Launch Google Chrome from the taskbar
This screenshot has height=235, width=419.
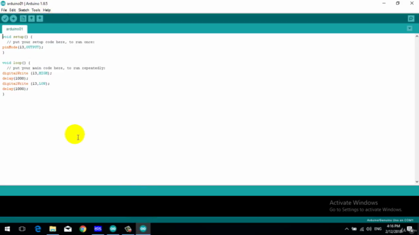tap(83, 229)
